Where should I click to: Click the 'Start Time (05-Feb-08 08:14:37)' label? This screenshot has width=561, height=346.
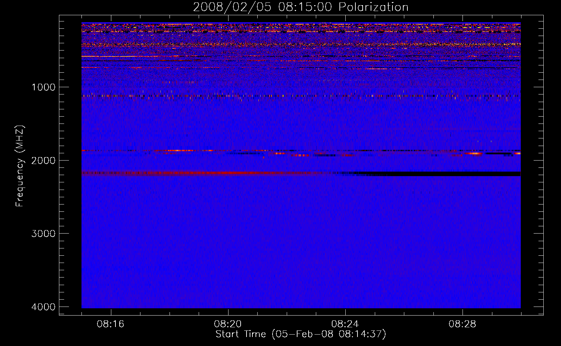pos(301,334)
